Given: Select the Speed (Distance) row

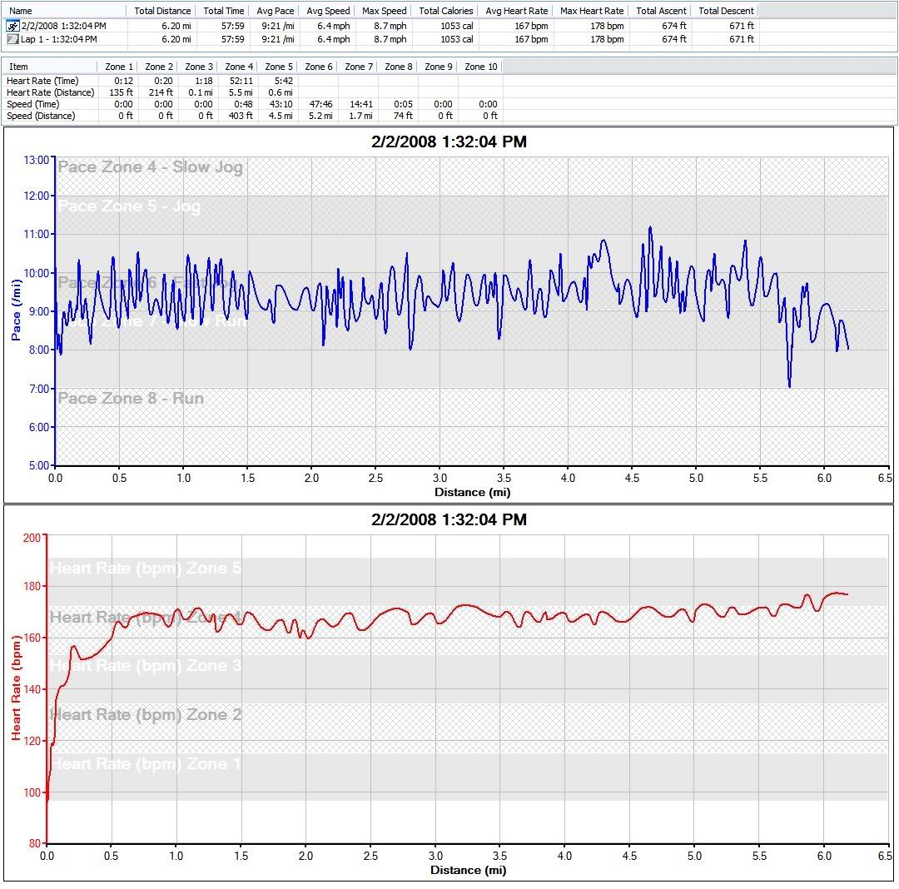Looking at the screenshot, I should click(x=42, y=116).
